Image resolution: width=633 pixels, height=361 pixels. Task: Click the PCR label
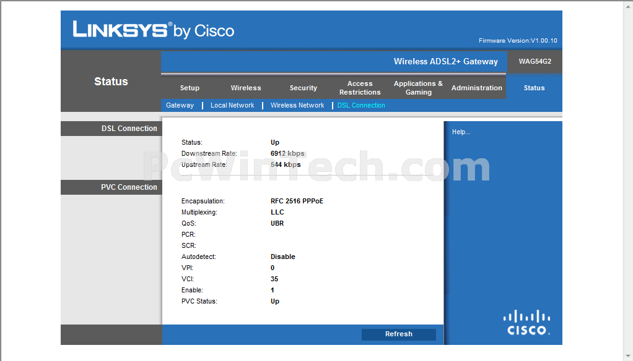[x=188, y=234]
